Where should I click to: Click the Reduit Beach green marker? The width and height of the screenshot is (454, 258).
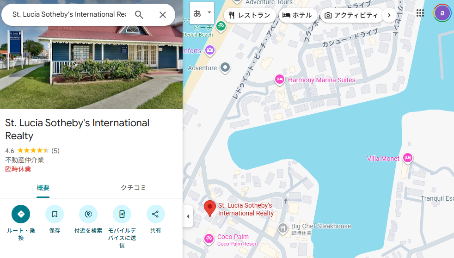(221, 26)
